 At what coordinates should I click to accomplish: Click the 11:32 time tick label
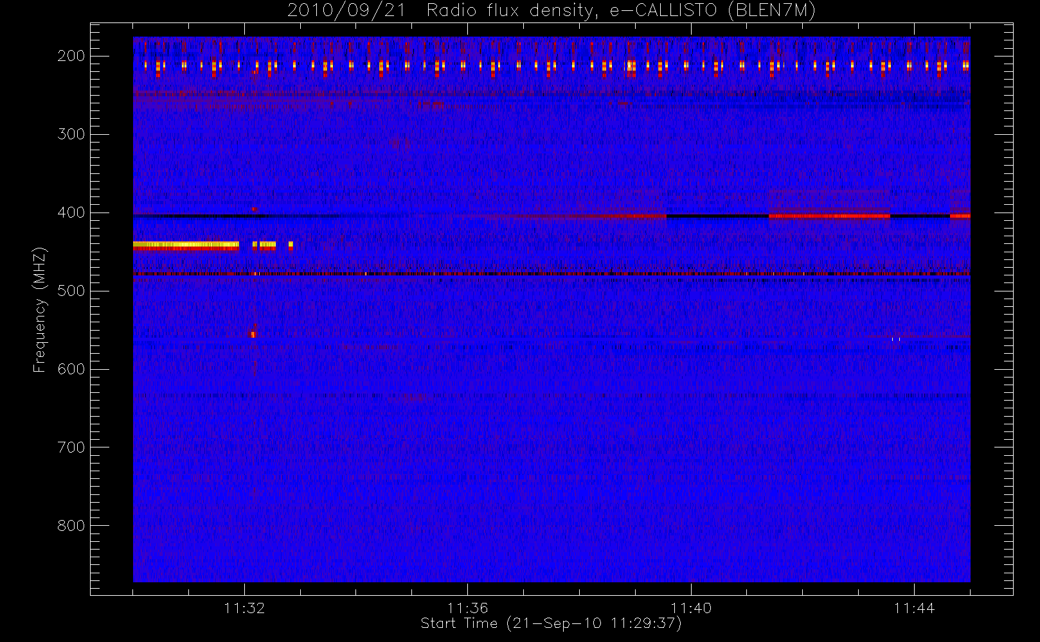pyautogui.click(x=244, y=607)
